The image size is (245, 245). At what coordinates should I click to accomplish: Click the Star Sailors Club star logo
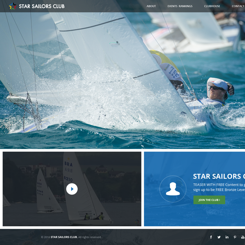click(13, 6)
